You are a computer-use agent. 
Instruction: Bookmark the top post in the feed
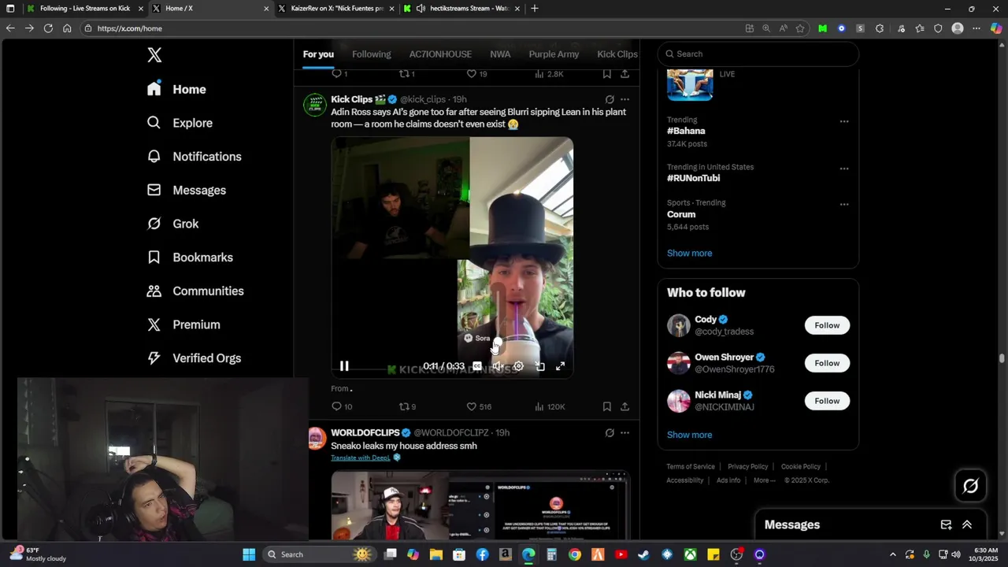pyautogui.click(x=606, y=74)
